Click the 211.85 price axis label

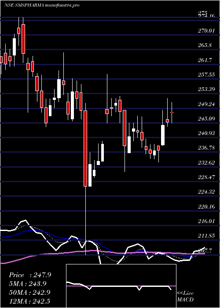pos(206,236)
